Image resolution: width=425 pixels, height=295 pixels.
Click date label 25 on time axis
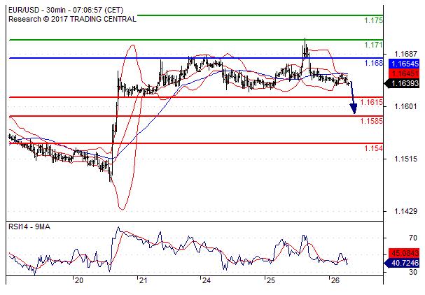pos(270,280)
